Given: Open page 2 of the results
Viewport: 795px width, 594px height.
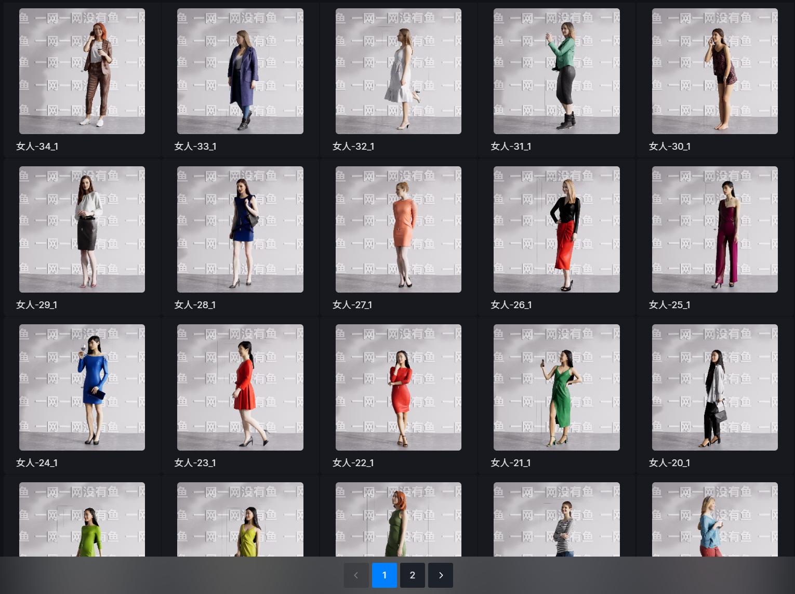Looking at the screenshot, I should [413, 575].
